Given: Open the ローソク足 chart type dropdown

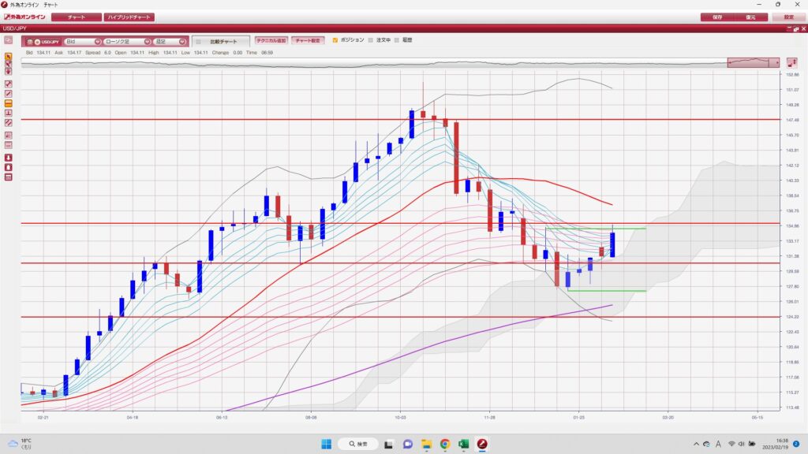Looking at the screenshot, I should coord(127,41).
